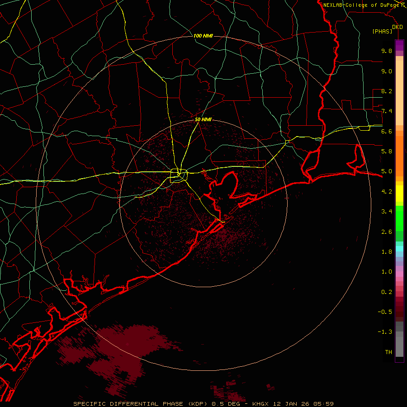Click "SPECIFIC DIFFERENTIAL PHASE" in the bottom caption

[x=128, y=404]
